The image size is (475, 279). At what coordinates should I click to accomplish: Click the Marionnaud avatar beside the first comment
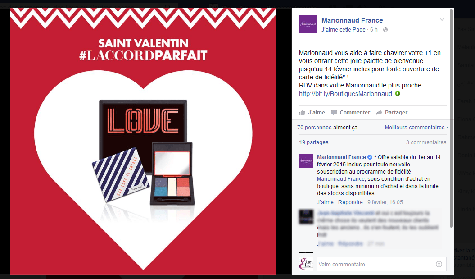click(306, 161)
